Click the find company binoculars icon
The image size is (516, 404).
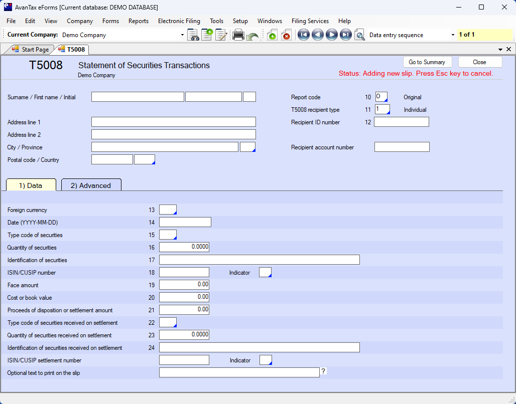[193, 35]
